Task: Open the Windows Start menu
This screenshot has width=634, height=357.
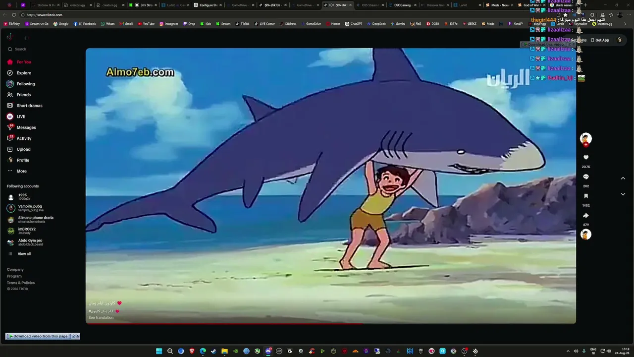Action: pos(159,351)
